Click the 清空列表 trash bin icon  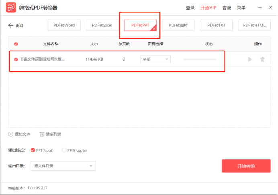42,134
